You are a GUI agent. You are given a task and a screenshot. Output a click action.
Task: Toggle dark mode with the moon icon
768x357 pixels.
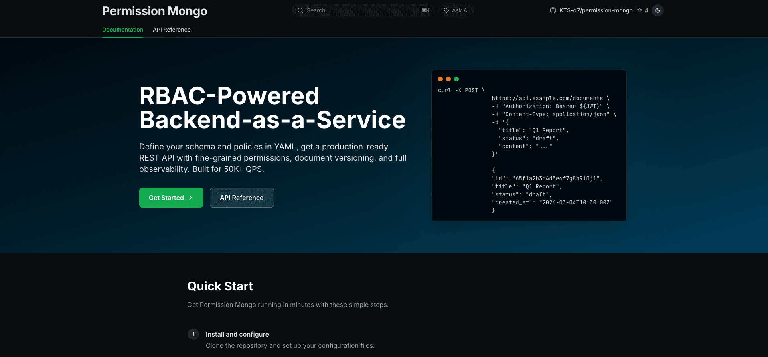coord(658,10)
